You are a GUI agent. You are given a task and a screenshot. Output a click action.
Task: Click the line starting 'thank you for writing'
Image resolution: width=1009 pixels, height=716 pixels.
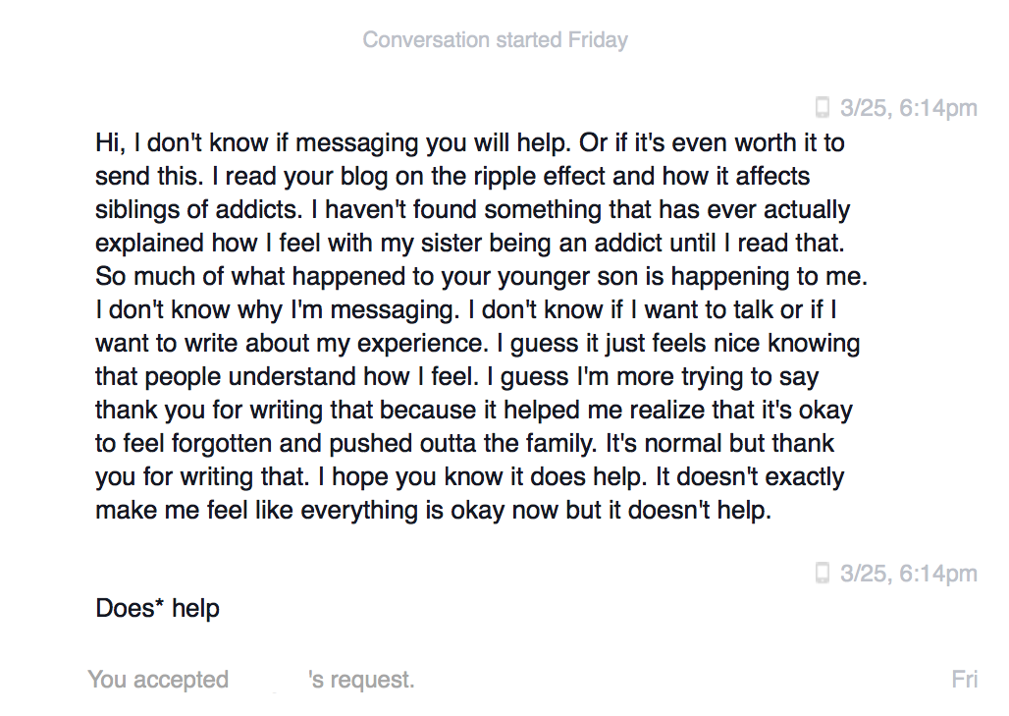pos(474,411)
